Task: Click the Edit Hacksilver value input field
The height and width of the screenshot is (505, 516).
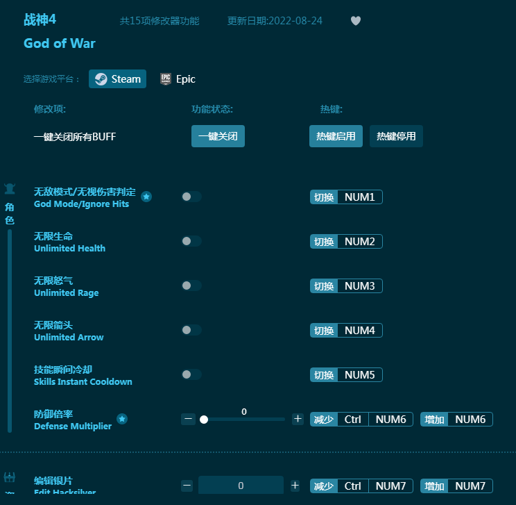Action: point(241,486)
